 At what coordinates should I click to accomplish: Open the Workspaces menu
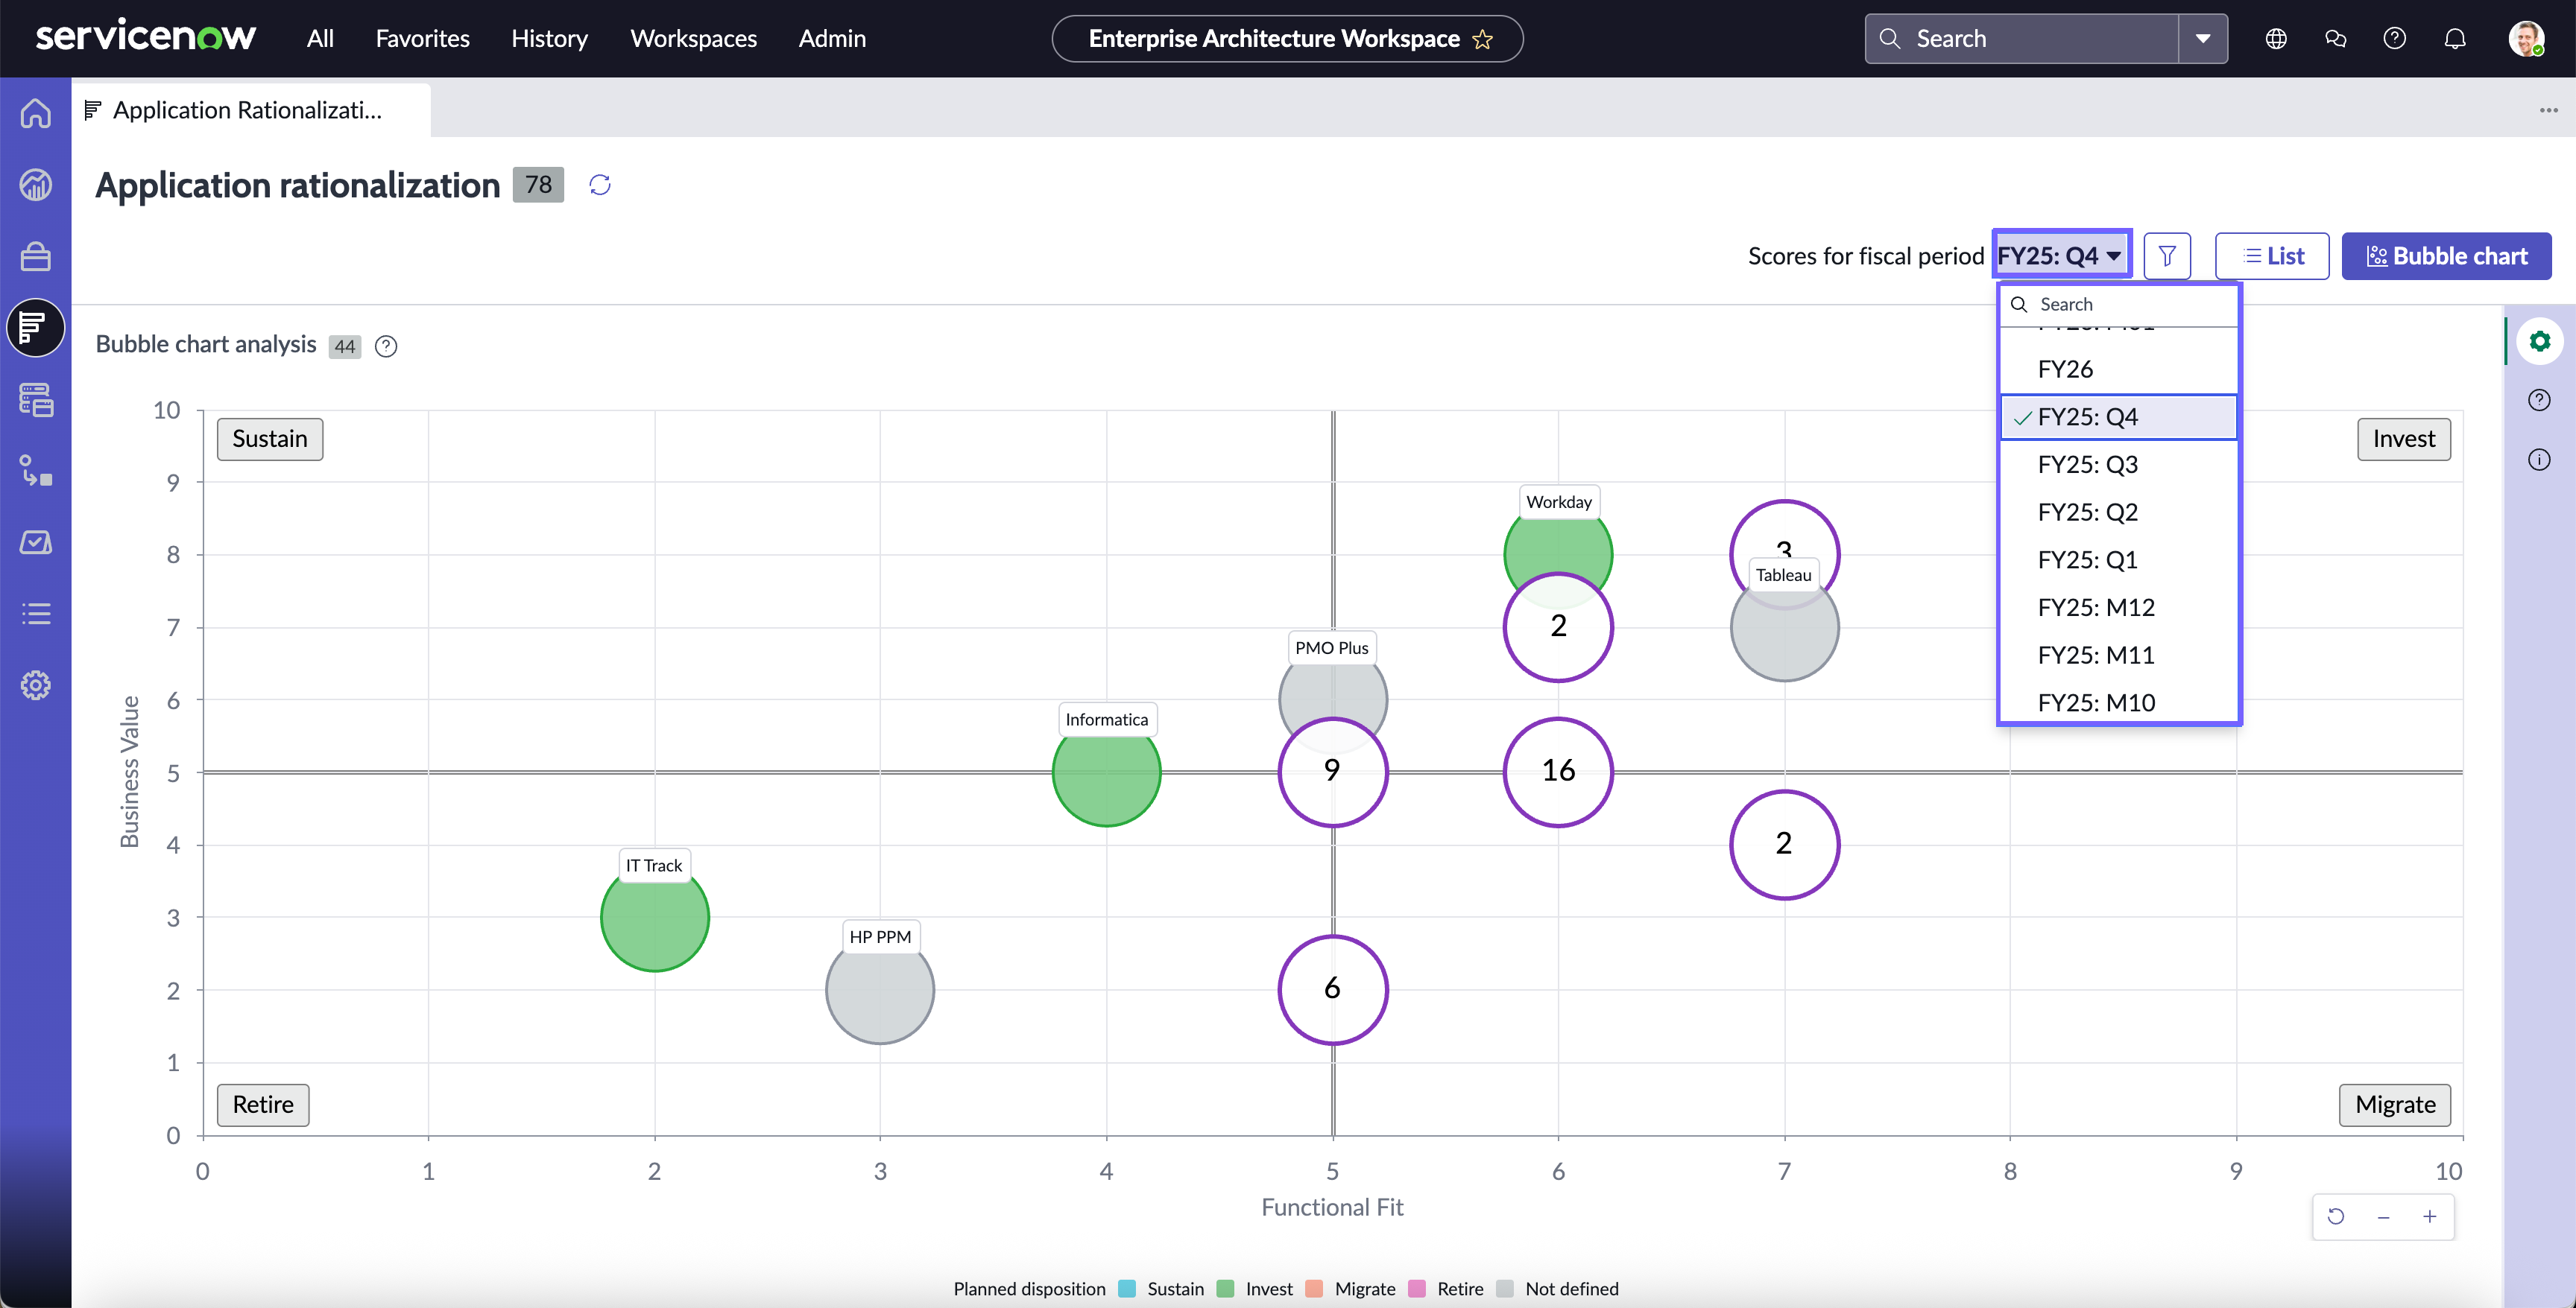pyautogui.click(x=693, y=39)
